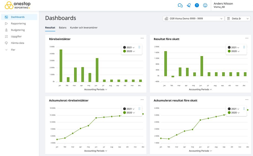Switch to the Resultat tab
253x156 pixels.
[x=50, y=28]
